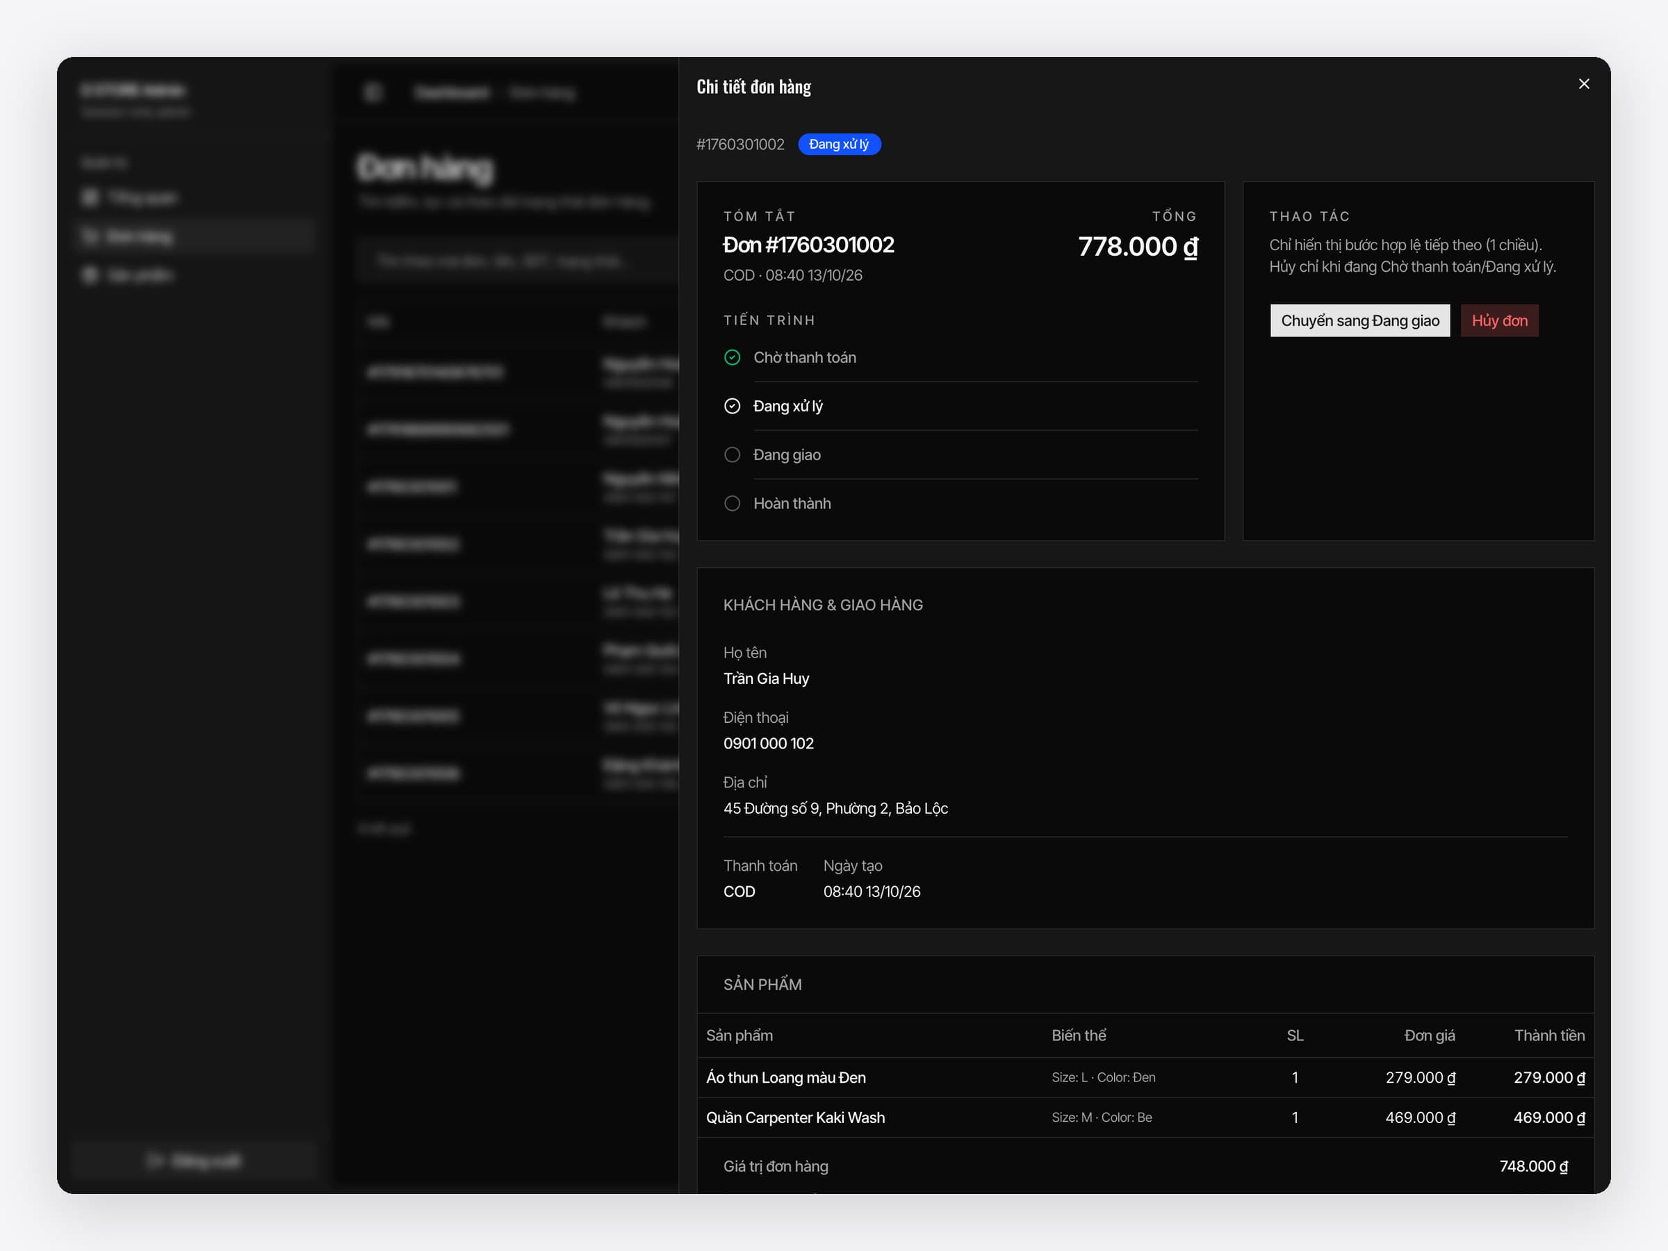The image size is (1668, 1251).
Task: Click the order number '#1760301002' under the title
Action: pyautogui.click(x=739, y=144)
